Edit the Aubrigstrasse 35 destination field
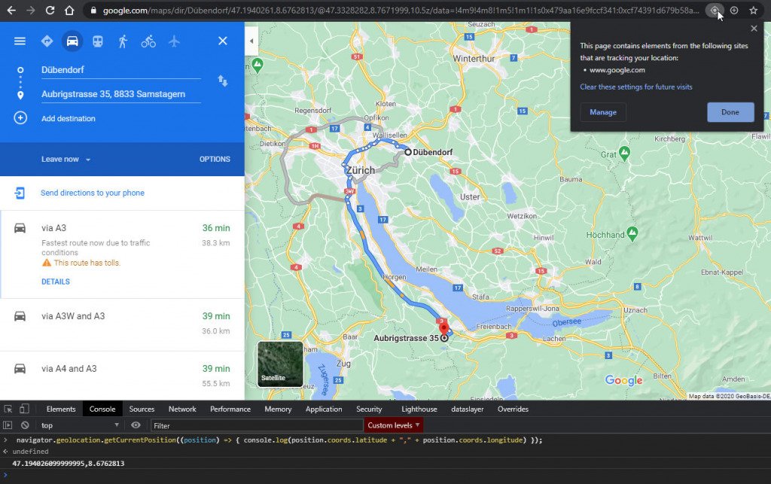771x484 pixels. pos(121,94)
